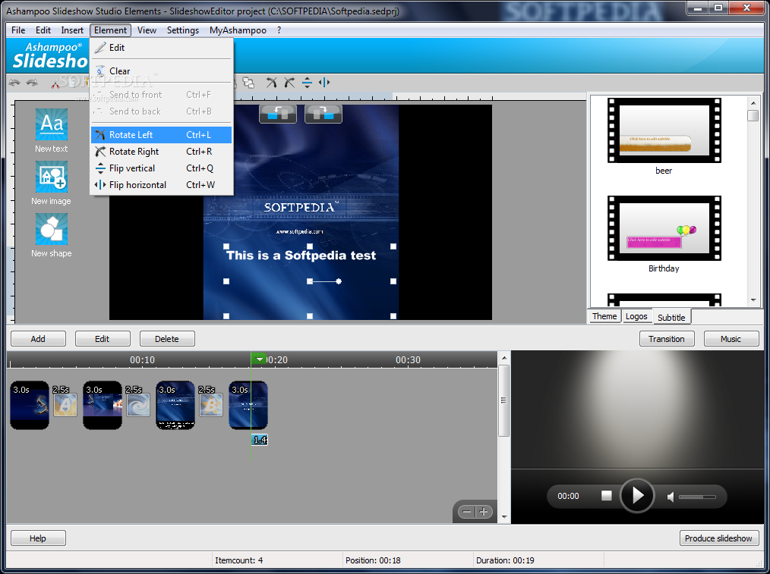This screenshot has height=574, width=770.
Task: Click the Delete button
Action: tap(167, 339)
